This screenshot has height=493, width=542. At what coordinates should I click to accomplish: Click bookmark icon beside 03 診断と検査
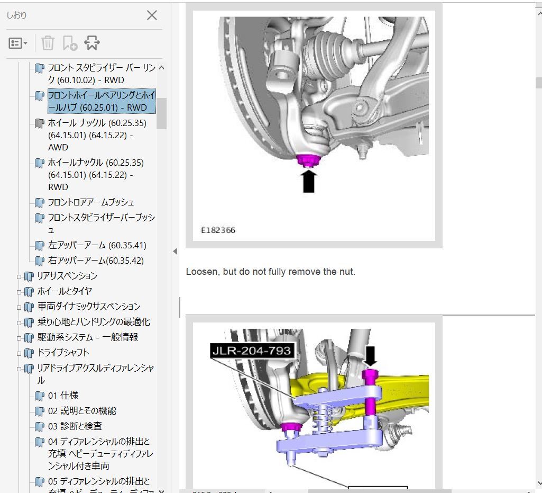coord(40,426)
